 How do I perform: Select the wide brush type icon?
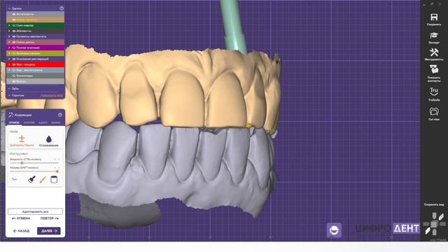click(x=31, y=179)
